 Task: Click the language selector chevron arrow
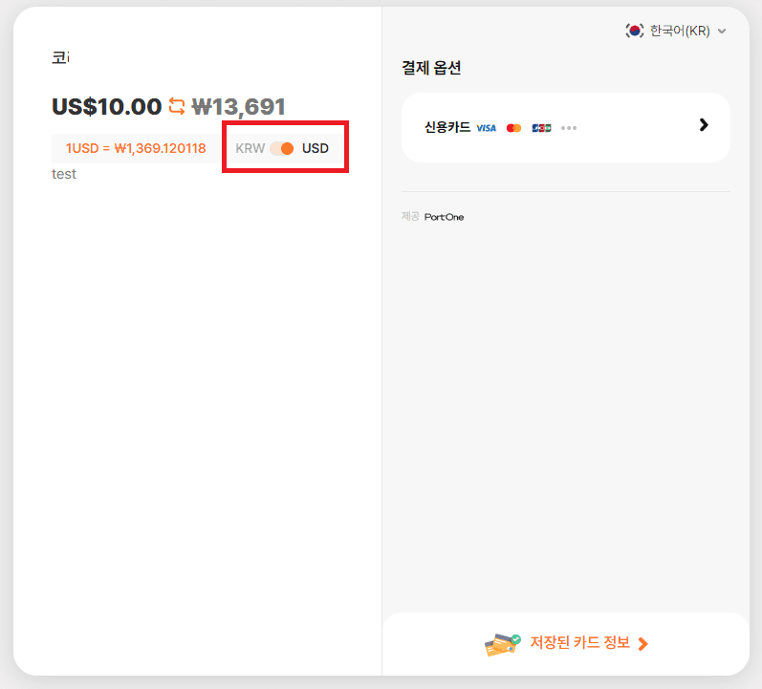tap(722, 31)
